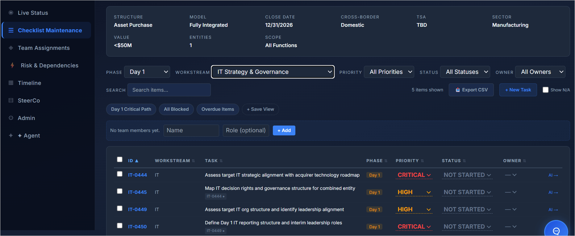Sort by Owner column icon
The height and width of the screenshot is (236, 575).
pos(524,161)
